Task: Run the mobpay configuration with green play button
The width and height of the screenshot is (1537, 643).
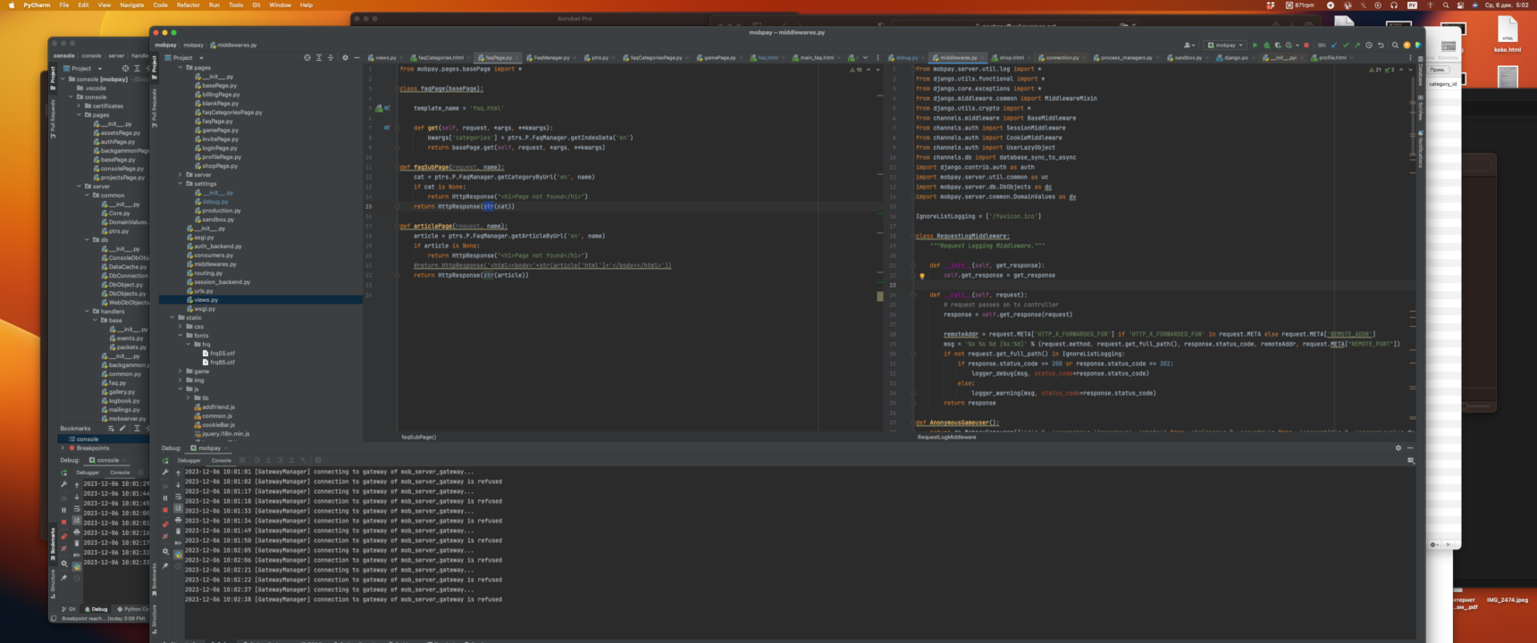Action: [x=1255, y=45]
